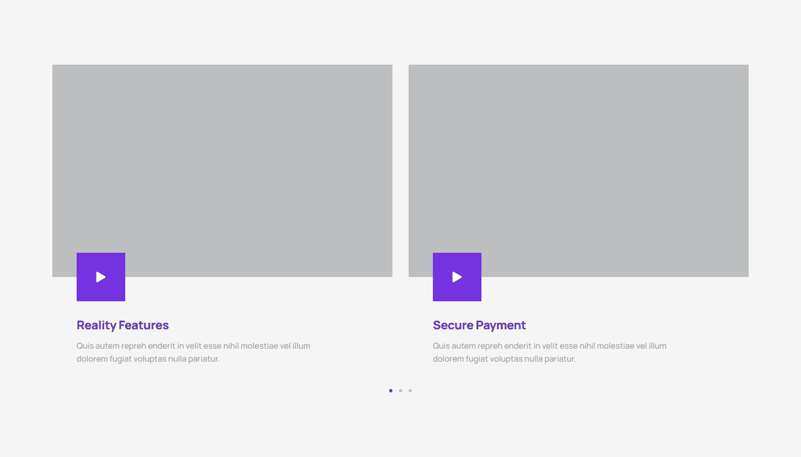Click the white triangle icon above Reality Features

(101, 277)
